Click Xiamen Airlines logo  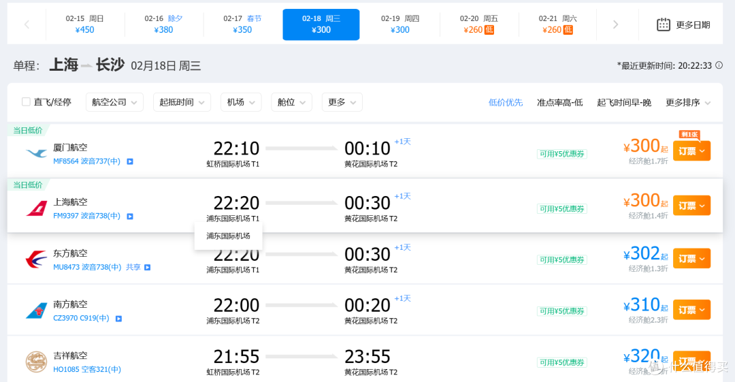[x=37, y=153]
